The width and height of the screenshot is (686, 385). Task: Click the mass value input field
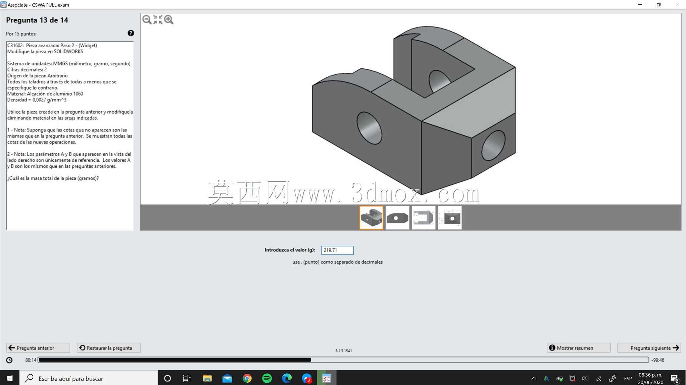(337, 250)
